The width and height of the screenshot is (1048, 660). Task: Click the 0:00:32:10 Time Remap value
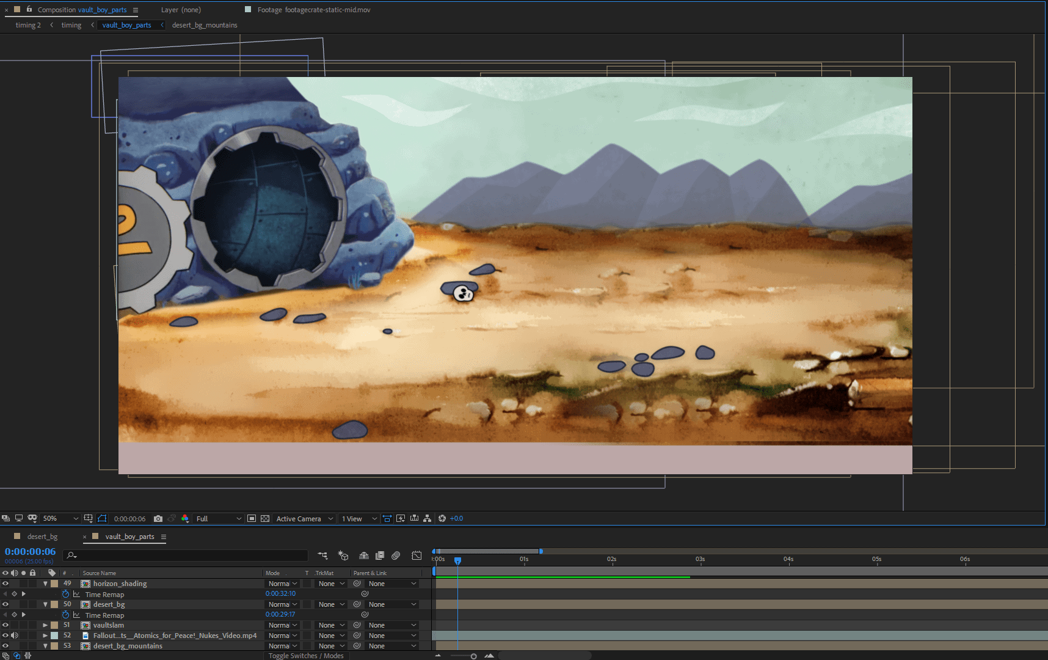coord(280,594)
